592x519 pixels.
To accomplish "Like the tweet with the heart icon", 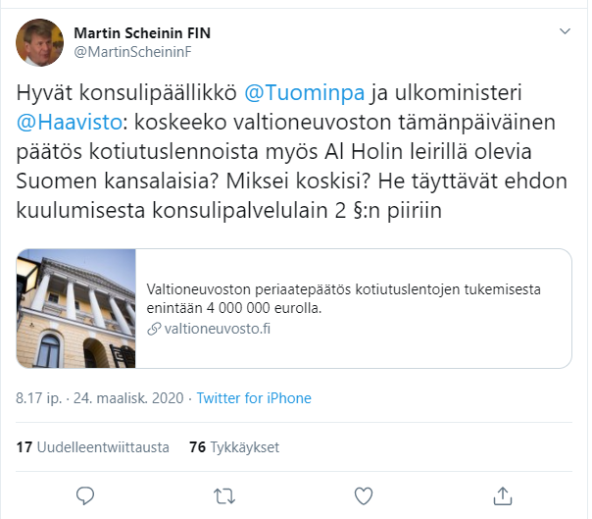I will pos(364,493).
